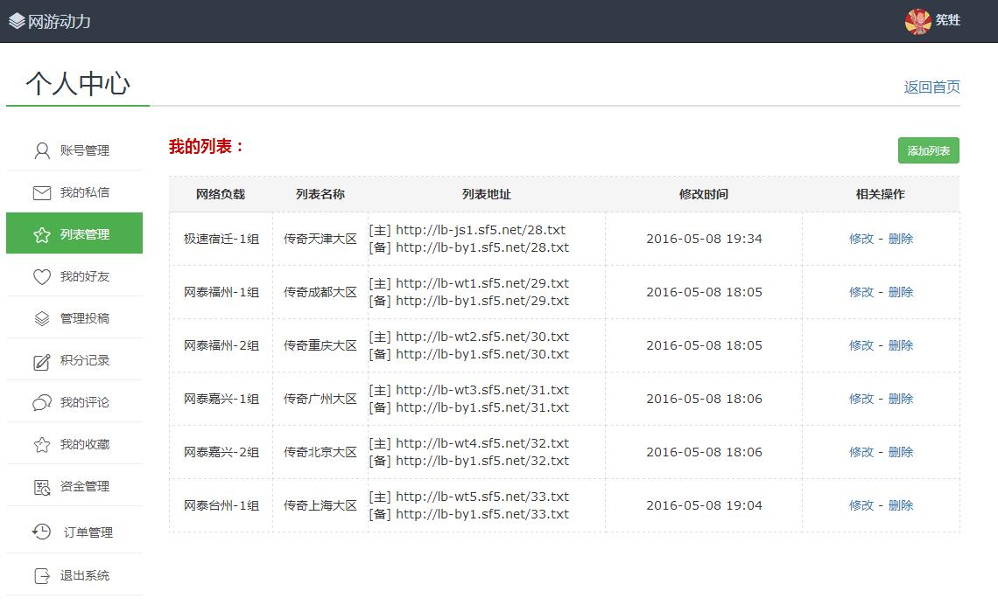Follow the 返回首页 link
The height and width of the screenshot is (605, 998).
[931, 87]
